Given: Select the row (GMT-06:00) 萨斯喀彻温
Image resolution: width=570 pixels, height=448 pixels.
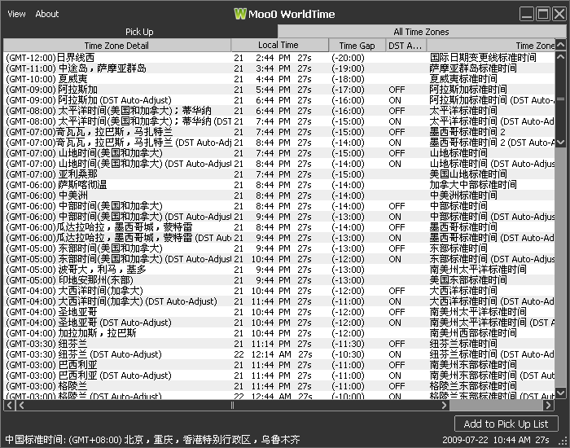Looking at the screenshot, I should pos(279,185).
